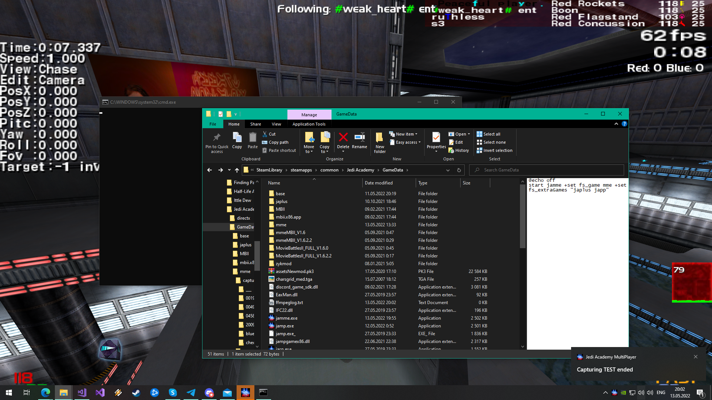Switch to the Share ribbon tab
712x400 pixels.
tap(256, 124)
